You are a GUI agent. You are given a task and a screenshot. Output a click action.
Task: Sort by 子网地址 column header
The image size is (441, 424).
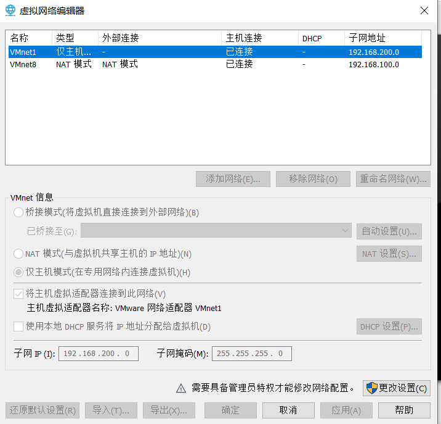pos(383,38)
